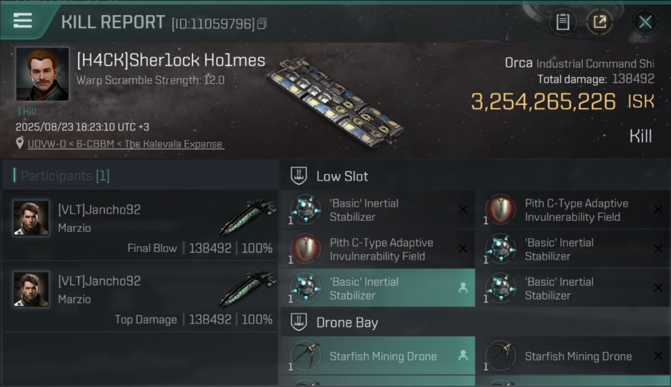The image size is (671, 387).
Task: Click the Orca ship image
Action: (335, 98)
